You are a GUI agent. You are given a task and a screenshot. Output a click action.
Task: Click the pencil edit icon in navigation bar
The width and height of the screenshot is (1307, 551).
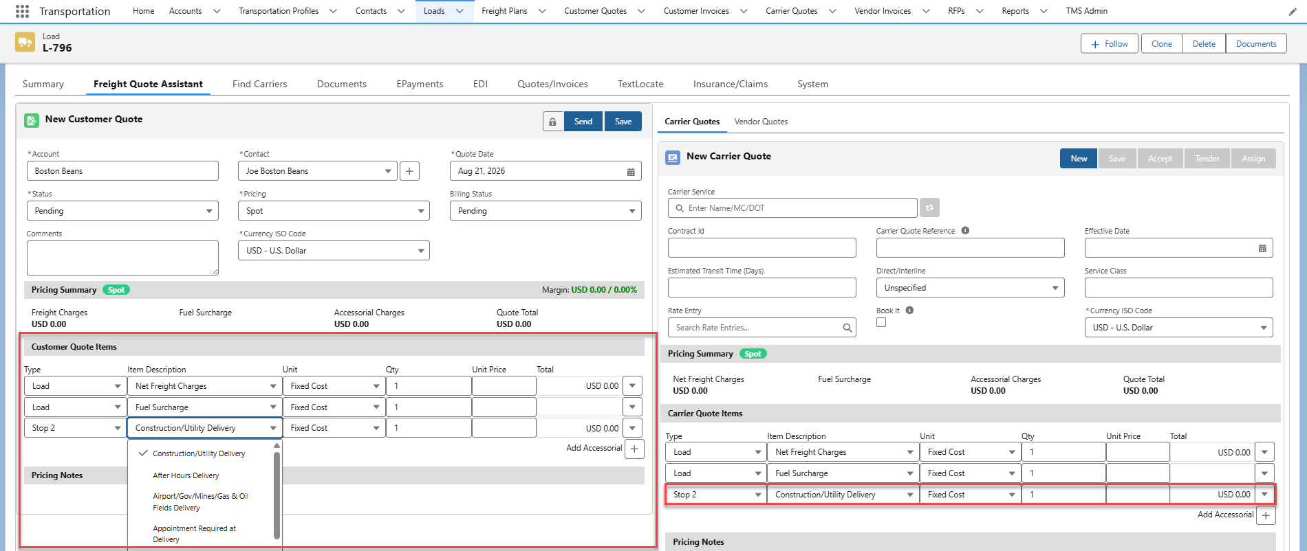pyautogui.click(x=1293, y=11)
